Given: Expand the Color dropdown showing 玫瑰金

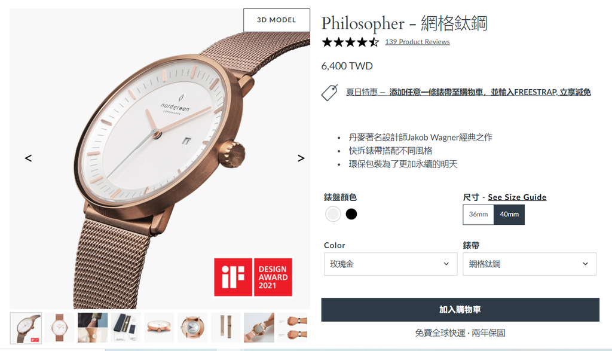Looking at the screenshot, I should 390,264.
